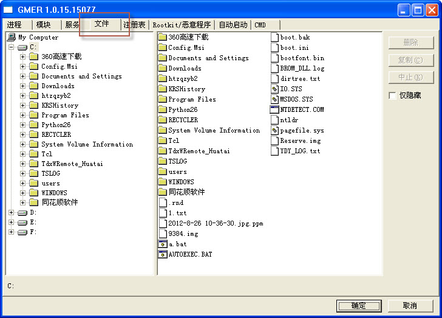Toggle the 仅隐藏 checkbox
The height and width of the screenshot is (318, 442).
(393, 95)
